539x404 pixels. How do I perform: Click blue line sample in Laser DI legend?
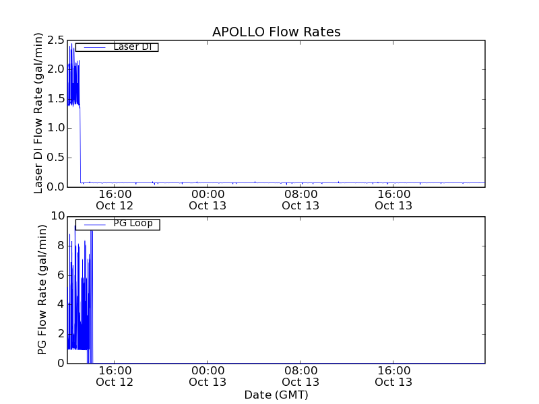[x=94, y=47]
